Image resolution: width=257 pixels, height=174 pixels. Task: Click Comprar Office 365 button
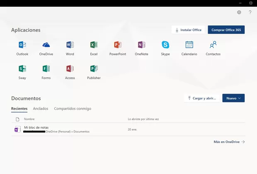click(226, 30)
